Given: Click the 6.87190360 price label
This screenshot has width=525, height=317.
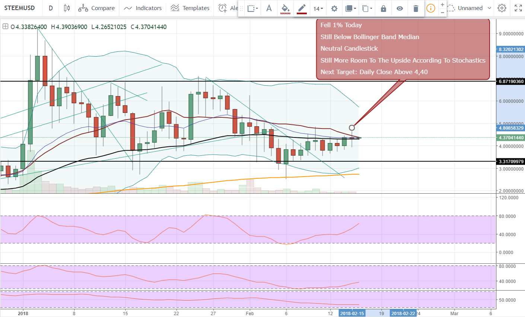Looking at the screenshot, I should click(x=511, y=81).
